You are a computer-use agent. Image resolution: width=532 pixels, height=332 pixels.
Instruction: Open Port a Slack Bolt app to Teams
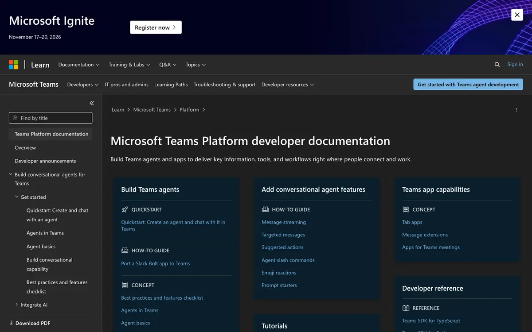point(156,263)
